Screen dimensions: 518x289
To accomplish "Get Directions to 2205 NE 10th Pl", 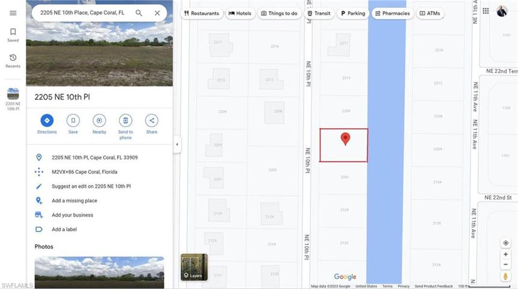I will click(x=47, y=124).
